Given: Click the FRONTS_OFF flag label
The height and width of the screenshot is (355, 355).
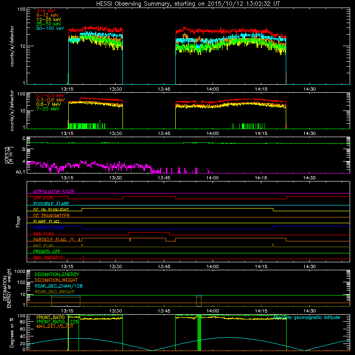Looking at the screenshot, I should coord(47,252).
